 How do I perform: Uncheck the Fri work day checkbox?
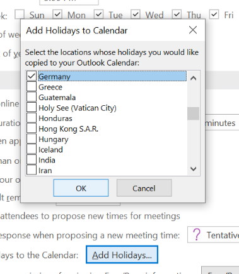point(214,14)
